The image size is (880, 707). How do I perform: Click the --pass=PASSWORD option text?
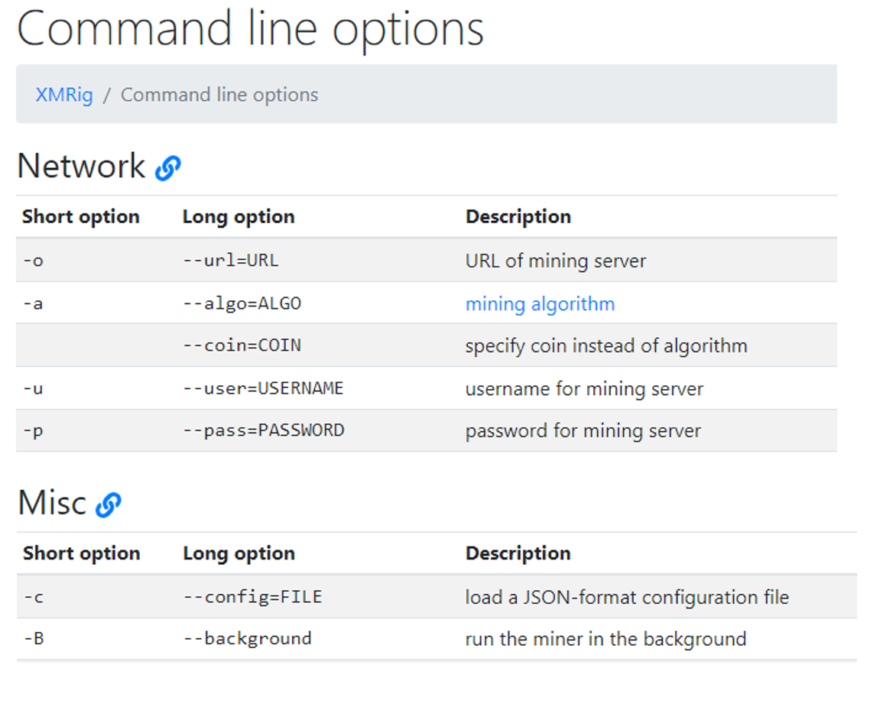[x=263, y=430]
